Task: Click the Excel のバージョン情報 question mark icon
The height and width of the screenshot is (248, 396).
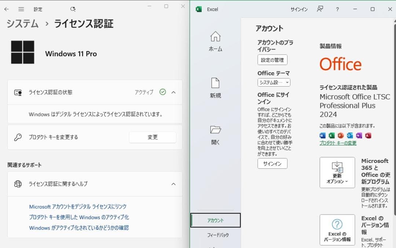Action: (337, 224)
